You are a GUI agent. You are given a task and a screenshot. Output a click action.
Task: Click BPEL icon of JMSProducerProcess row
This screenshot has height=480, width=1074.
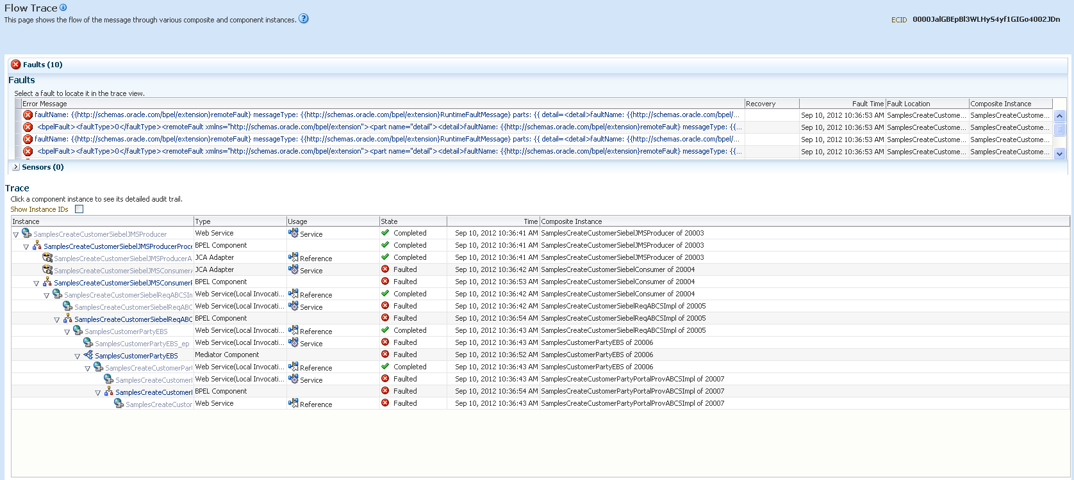(x=37, y=245)
